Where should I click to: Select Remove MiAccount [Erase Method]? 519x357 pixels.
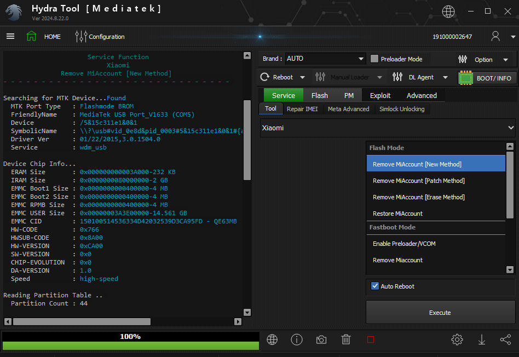[436, 197]
